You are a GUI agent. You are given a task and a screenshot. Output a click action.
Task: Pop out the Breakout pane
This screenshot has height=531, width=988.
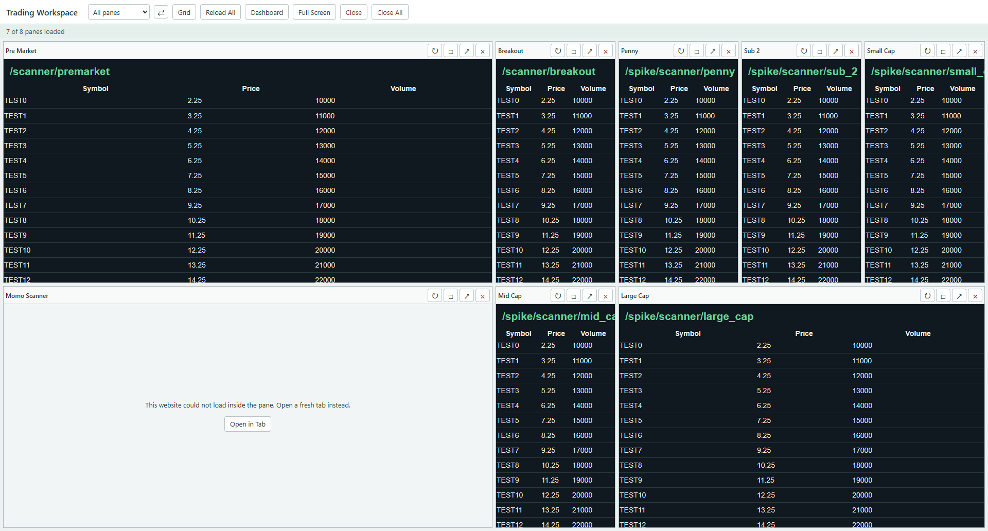pos(590,51)
